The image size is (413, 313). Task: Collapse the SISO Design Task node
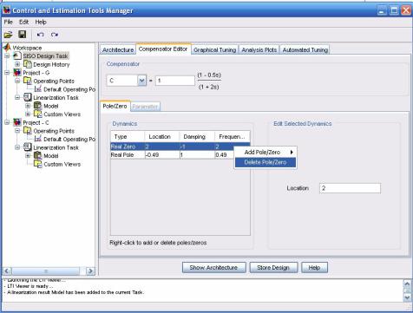click(x=7, y=55)
